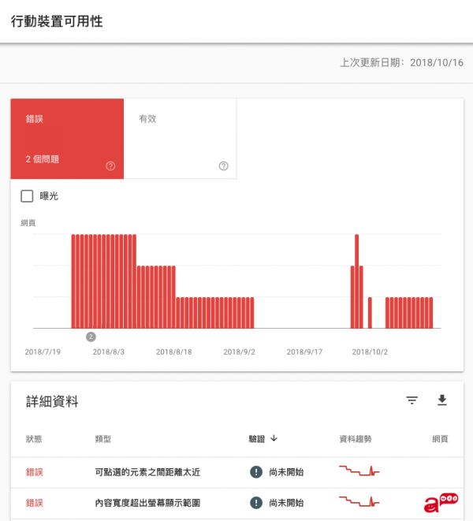The width and height of the screenshot is (473, 521).
Task: Click the tallest October spike bar in chart
Action: click(356, 281)
